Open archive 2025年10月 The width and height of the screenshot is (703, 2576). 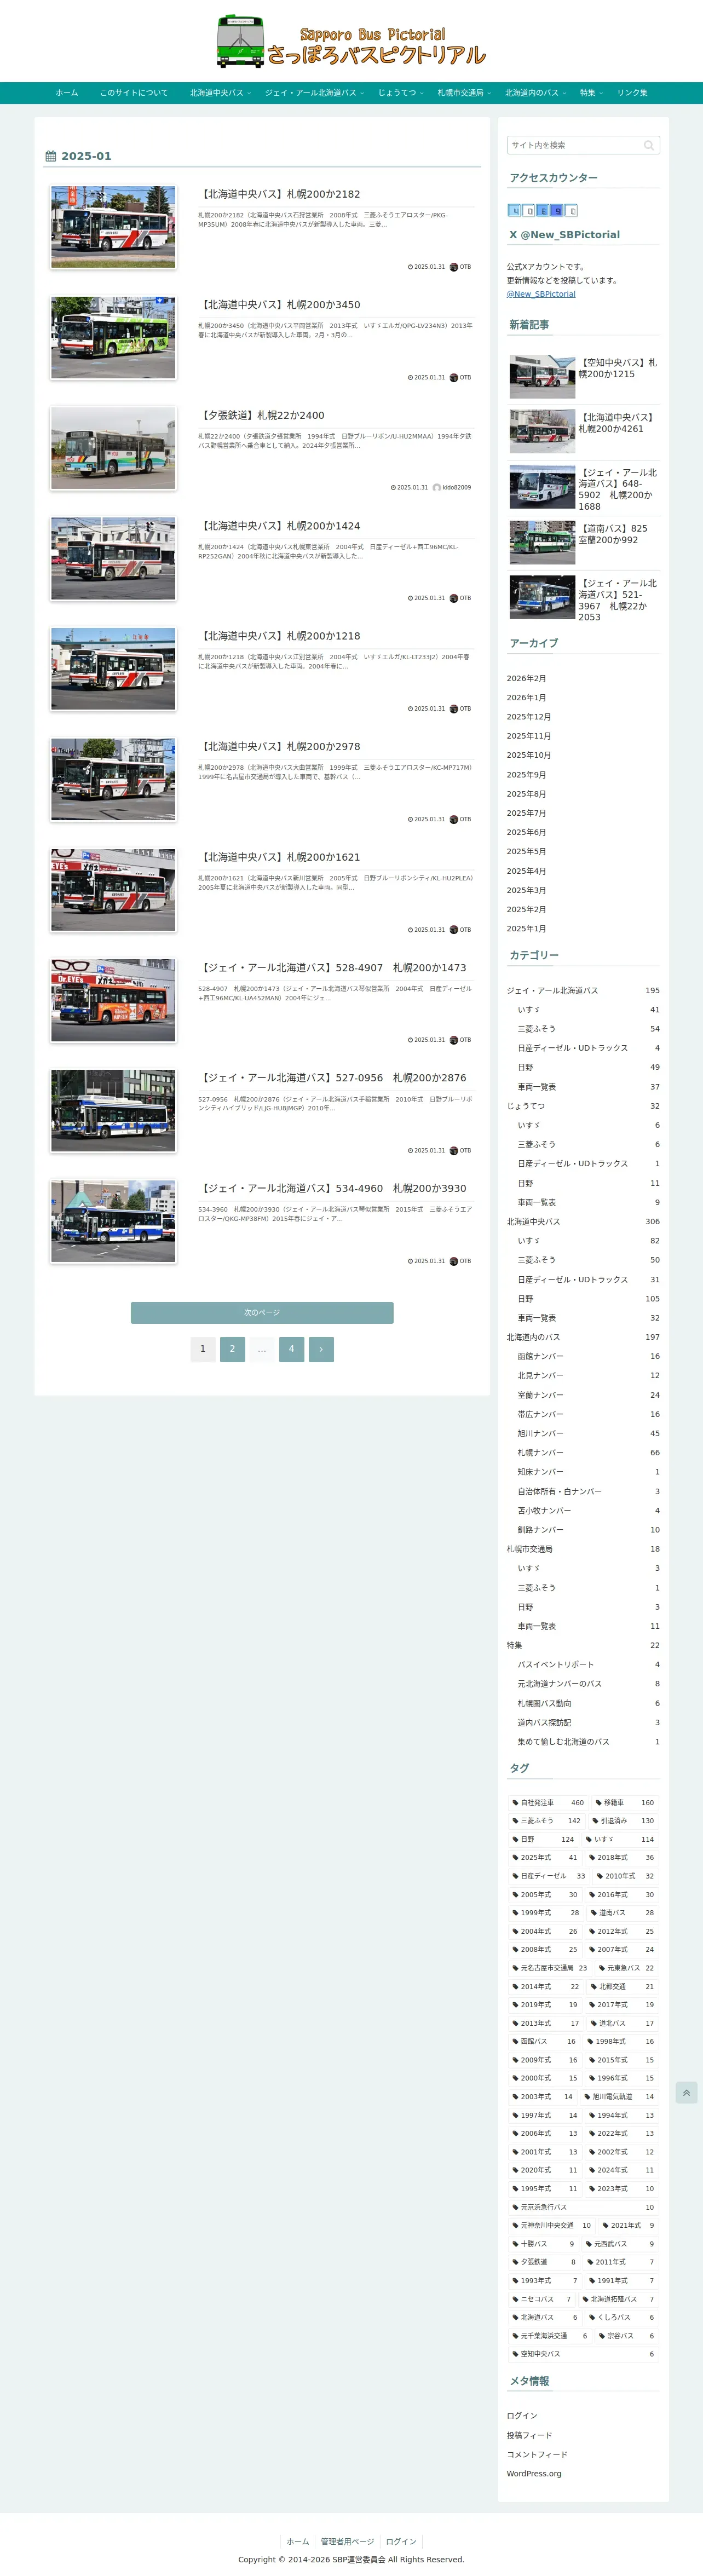tap(528, 756)
